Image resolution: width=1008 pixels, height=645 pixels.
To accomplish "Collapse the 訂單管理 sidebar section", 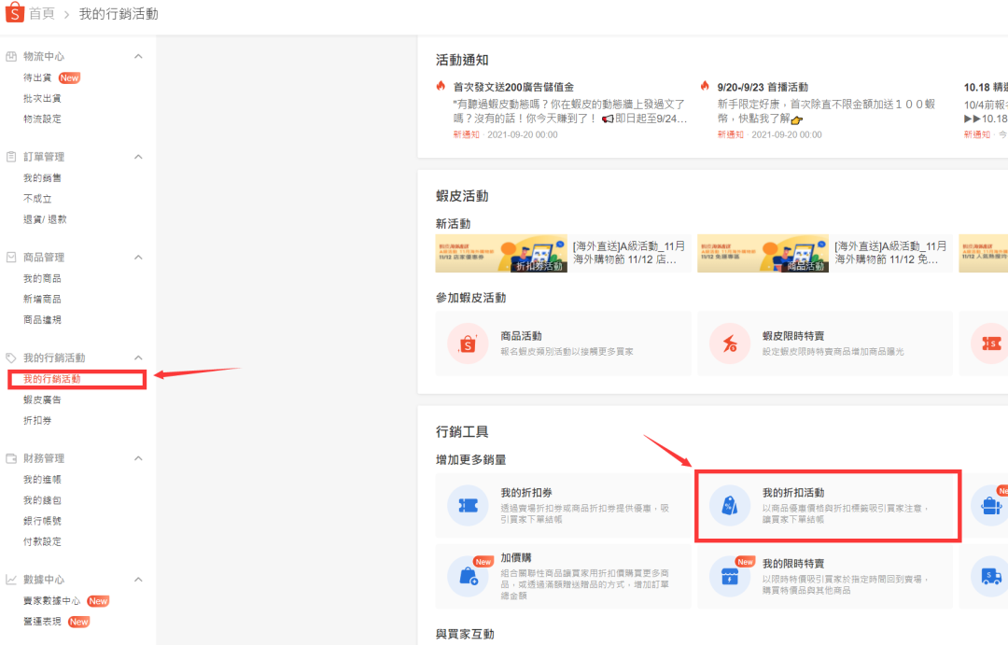I will (x=138, y=156).
